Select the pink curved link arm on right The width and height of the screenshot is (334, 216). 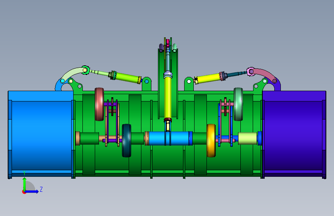click(264, 74)
